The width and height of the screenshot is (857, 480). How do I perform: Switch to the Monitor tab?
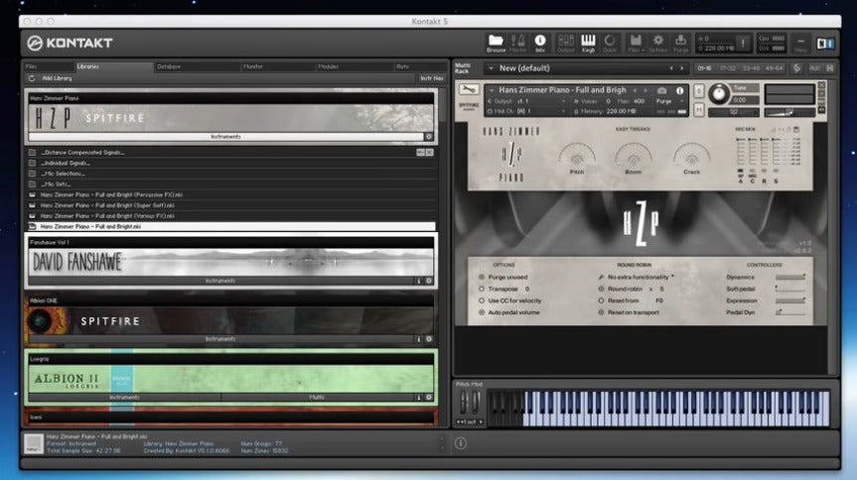pos(255,66)
